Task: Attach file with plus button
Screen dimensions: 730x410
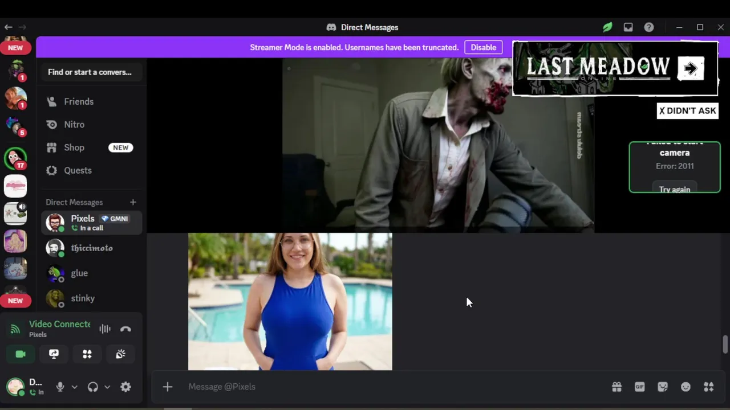Action: pyautogui.click(x=167, y=387)
